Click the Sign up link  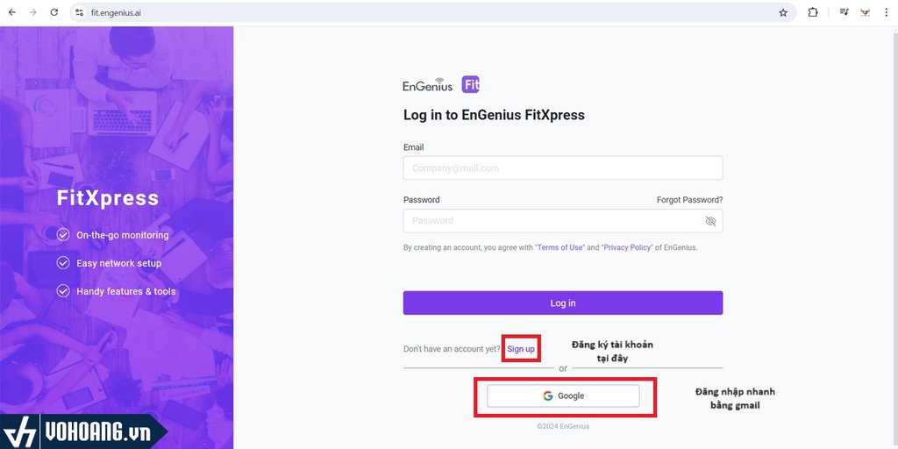521,349
